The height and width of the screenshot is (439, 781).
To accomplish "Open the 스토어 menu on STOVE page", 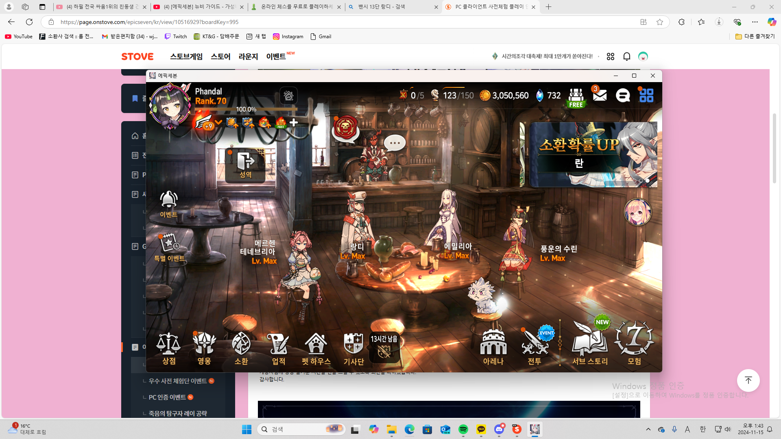I will click(x=220, y=57).
